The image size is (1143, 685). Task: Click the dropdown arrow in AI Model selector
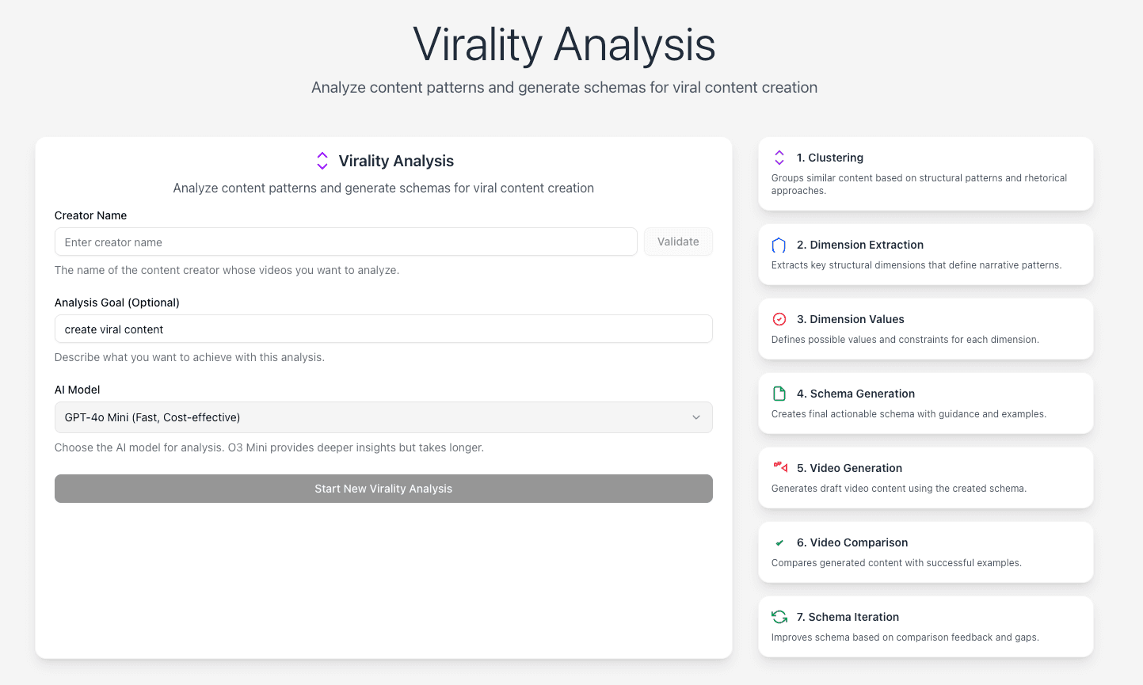696,417
